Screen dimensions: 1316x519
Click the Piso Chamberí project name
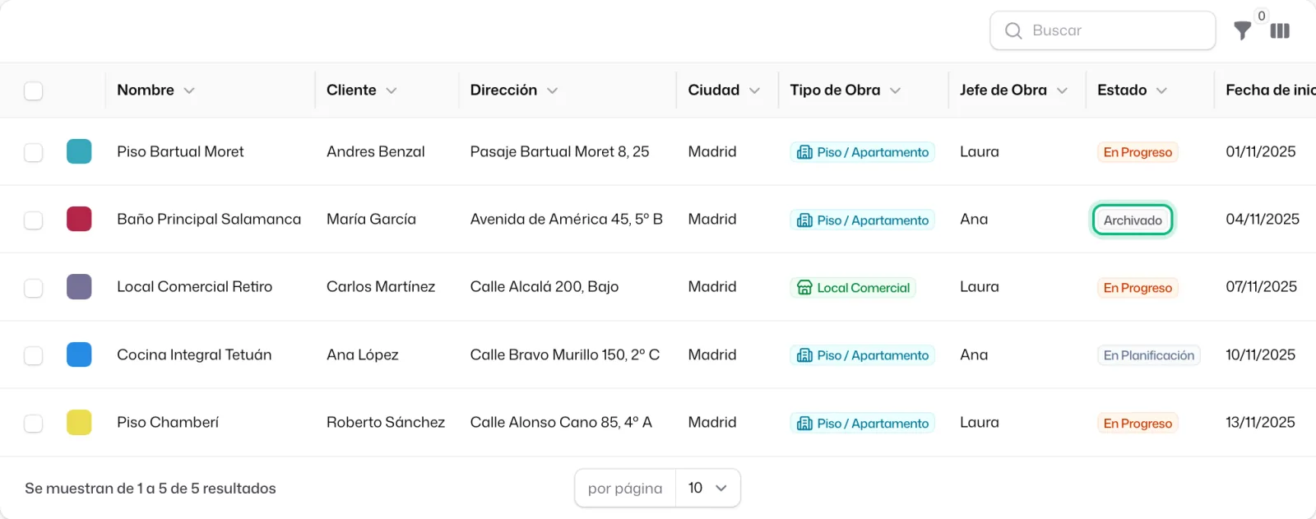click(168, 423)
